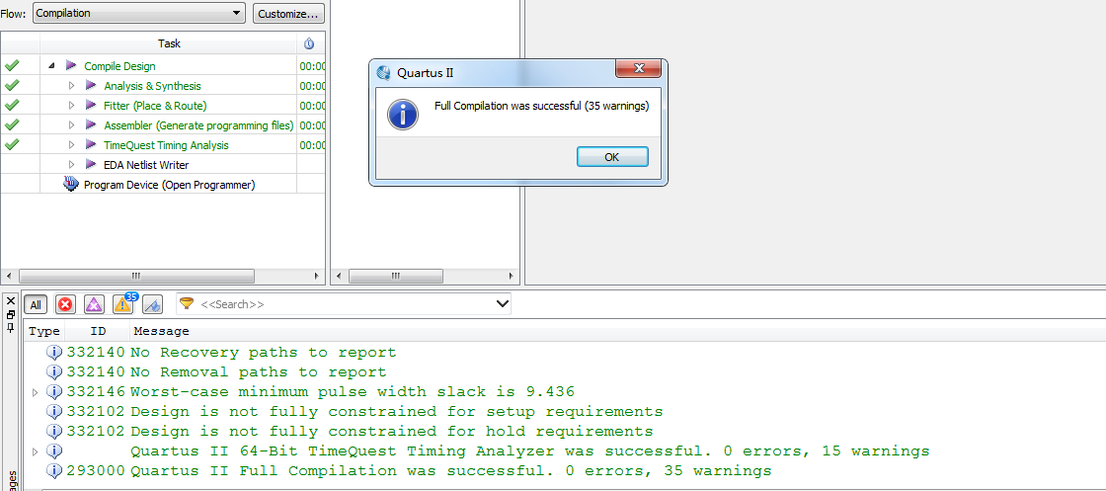Viewport: 1106px width, 491px height.
Task: Select the Compile Design task label
Action: [119, 65]
